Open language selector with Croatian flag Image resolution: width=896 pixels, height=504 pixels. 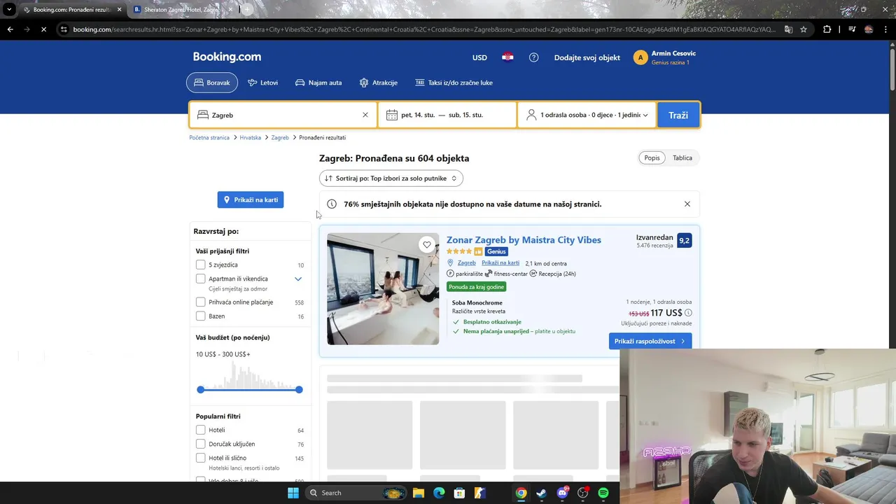[507, 57]
